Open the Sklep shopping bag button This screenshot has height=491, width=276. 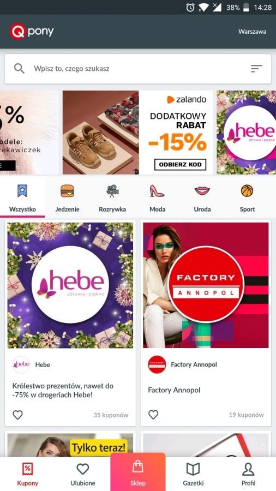point(137,472)
